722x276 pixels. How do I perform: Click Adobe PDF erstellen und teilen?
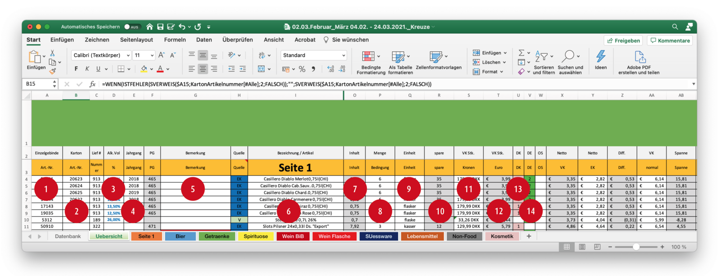[x=639, y=62]
